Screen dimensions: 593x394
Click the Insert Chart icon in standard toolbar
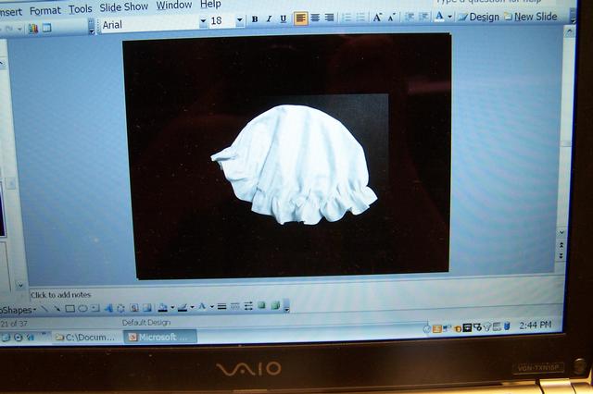pos(33,29)
